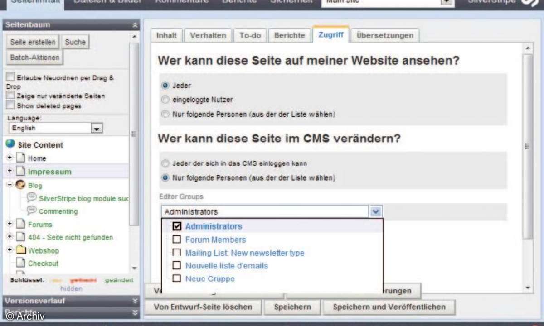Viewport: 544px width, 326px height.
Task: Select Nur folgende Personen for CMS editing
Action: pos(165,178)
